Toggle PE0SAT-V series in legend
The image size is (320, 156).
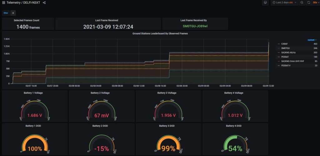click(286, 66)
